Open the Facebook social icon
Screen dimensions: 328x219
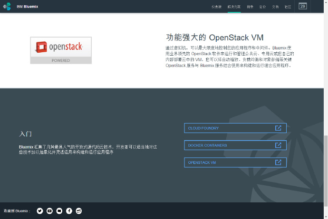[69, 211]
